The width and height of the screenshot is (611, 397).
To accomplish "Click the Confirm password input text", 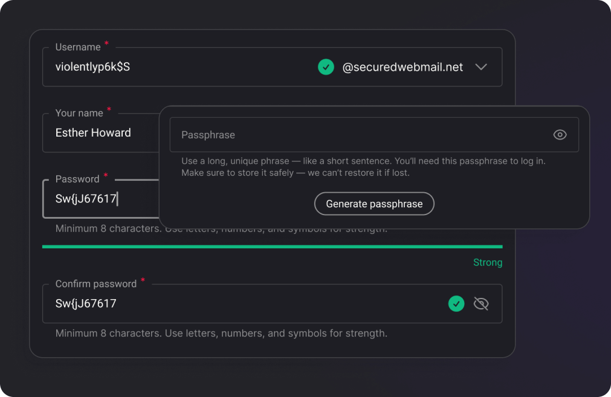I will point(86,303).
